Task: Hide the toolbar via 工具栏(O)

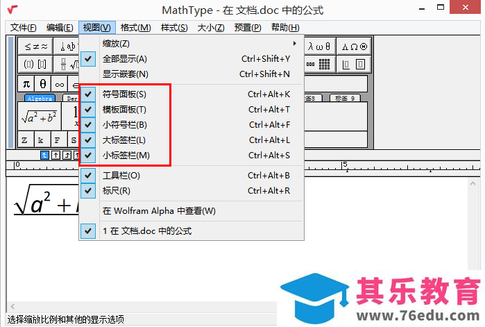Action: [x=192, y=176]
